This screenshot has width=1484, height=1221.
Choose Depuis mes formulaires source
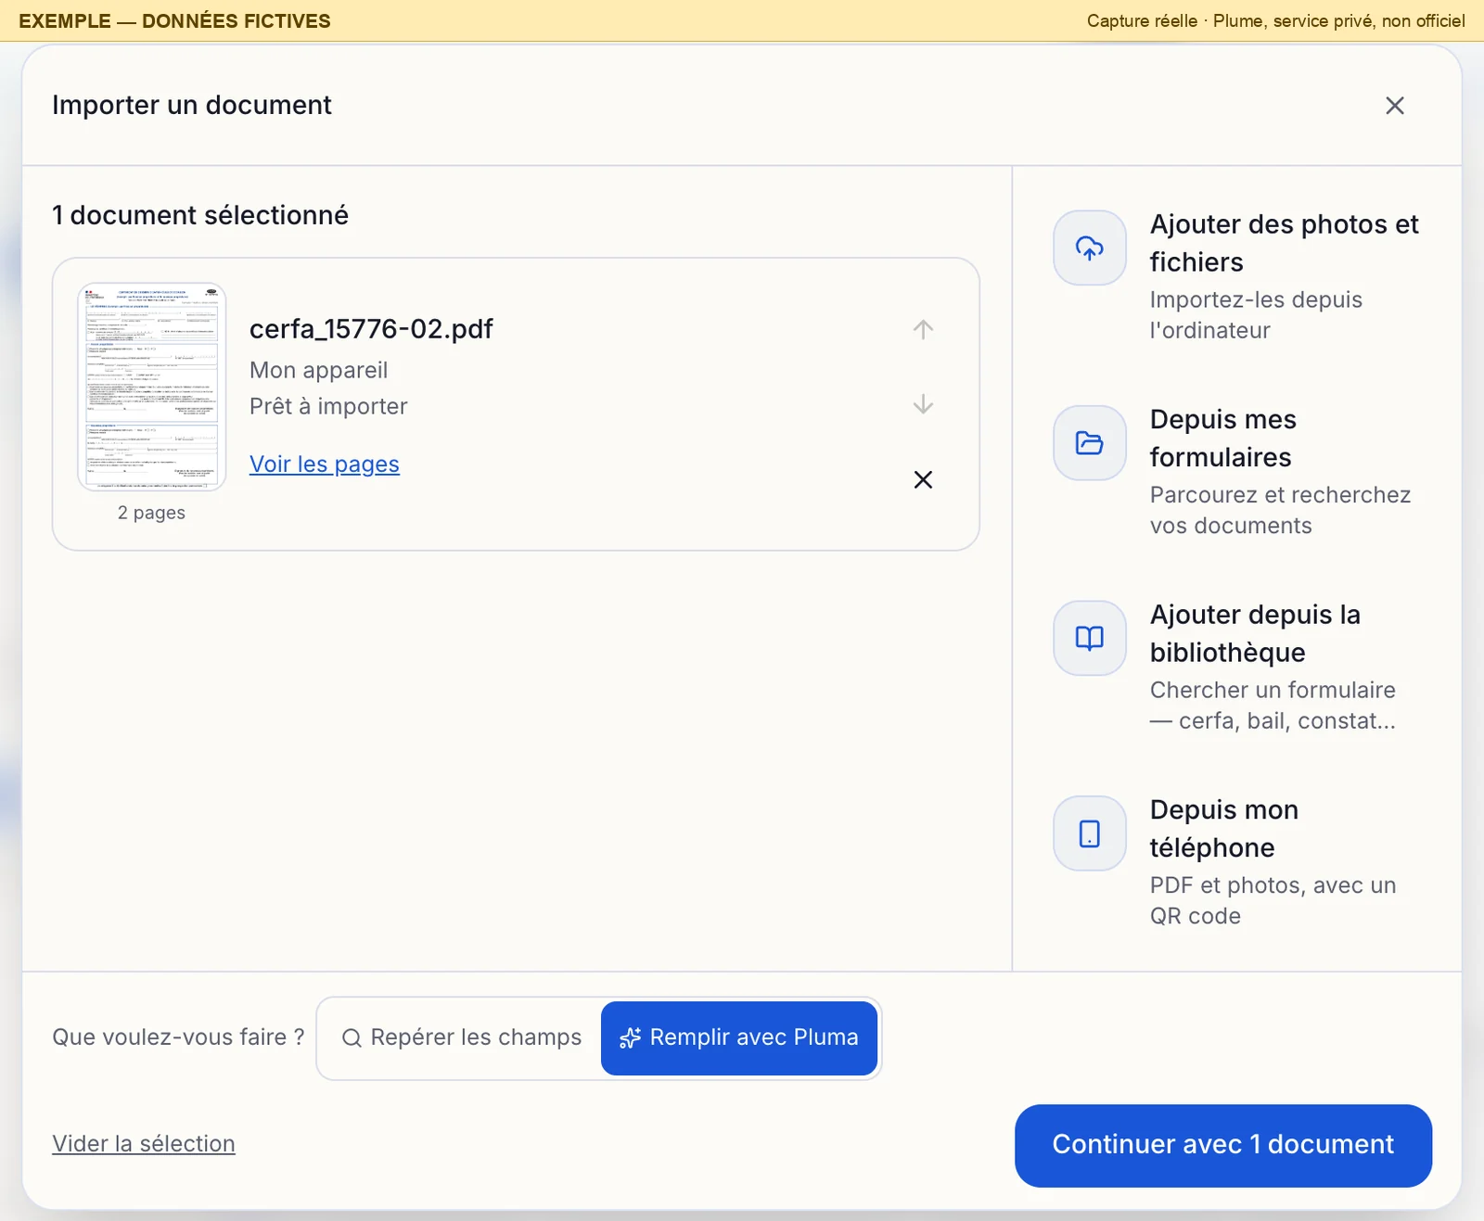coord(1237,472)
